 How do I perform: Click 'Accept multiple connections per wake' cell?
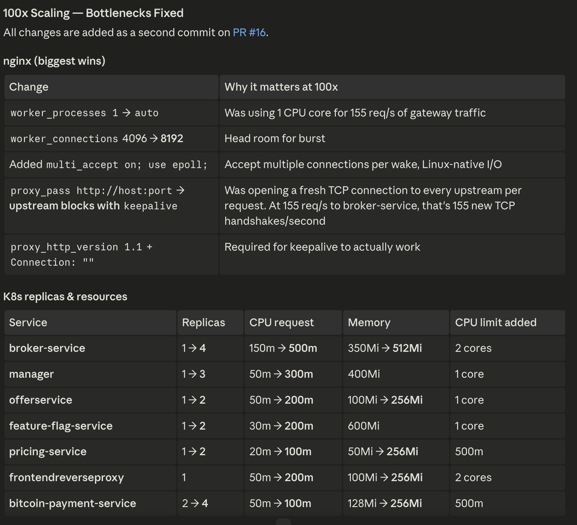click(x=392, y=165)
